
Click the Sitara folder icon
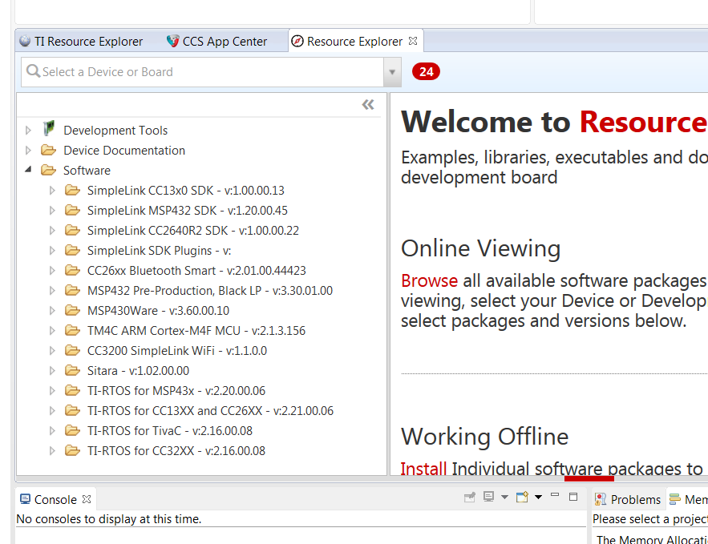tap(72, 370)
